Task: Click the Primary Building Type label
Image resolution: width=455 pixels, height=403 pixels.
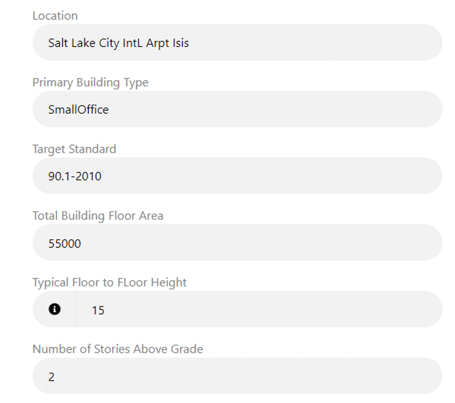Action: coord(91,83)
